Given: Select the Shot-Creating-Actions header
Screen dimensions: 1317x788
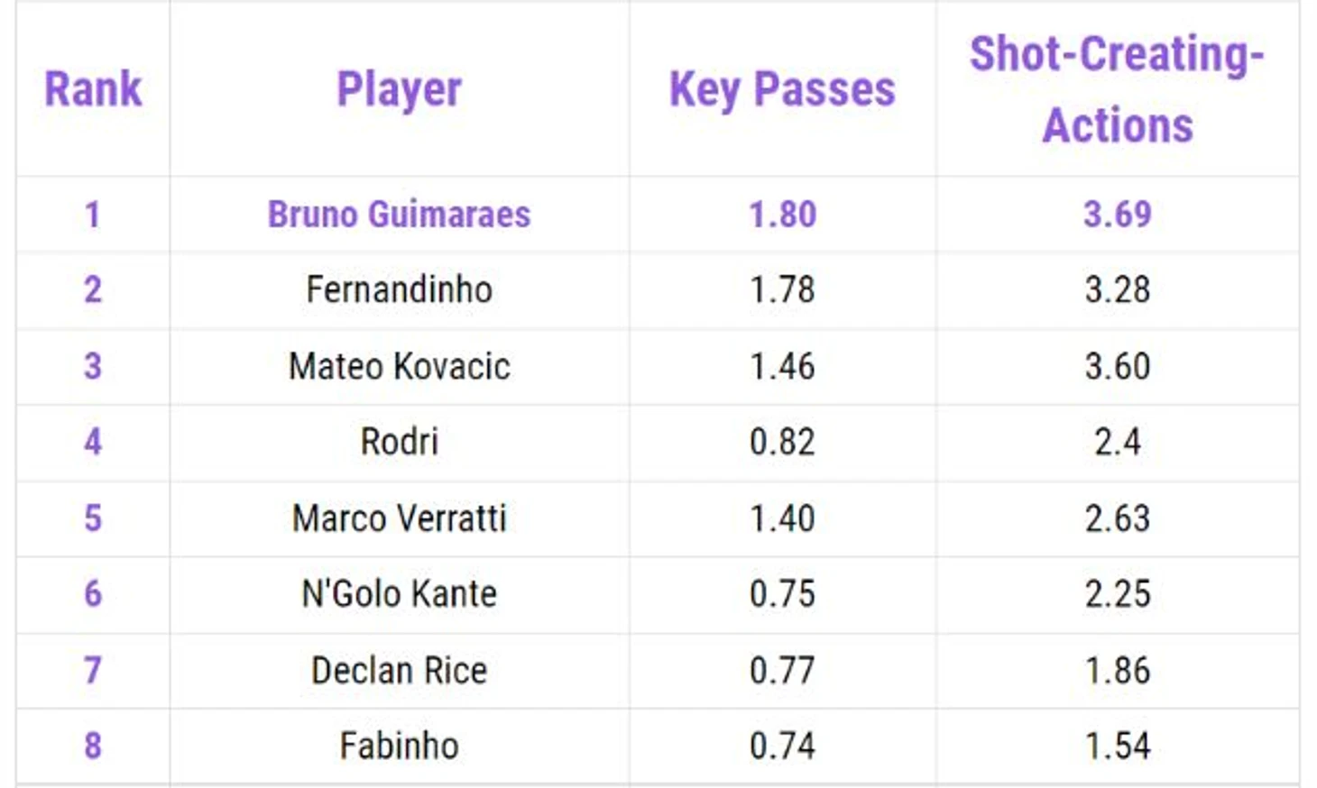Looking at the screenshot, I should pyautogui.click(x=1117, y=89).
